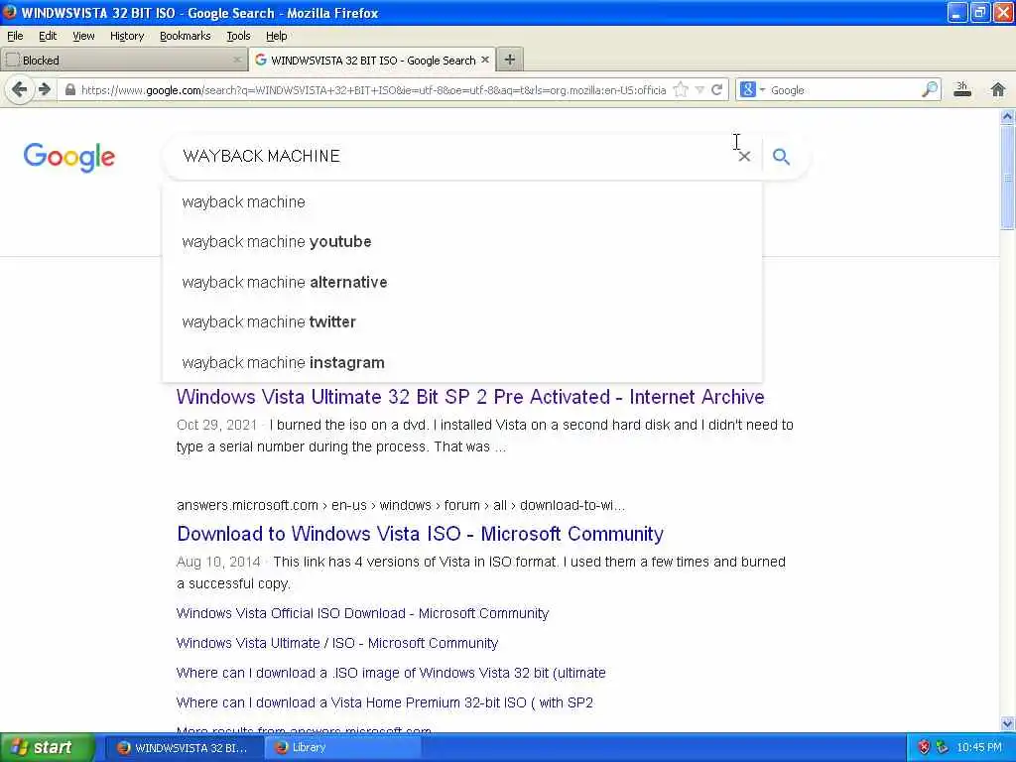Screen dimensions: 1016x762
Task: Open the Bookmarks menu
Action: coord(185,36)
